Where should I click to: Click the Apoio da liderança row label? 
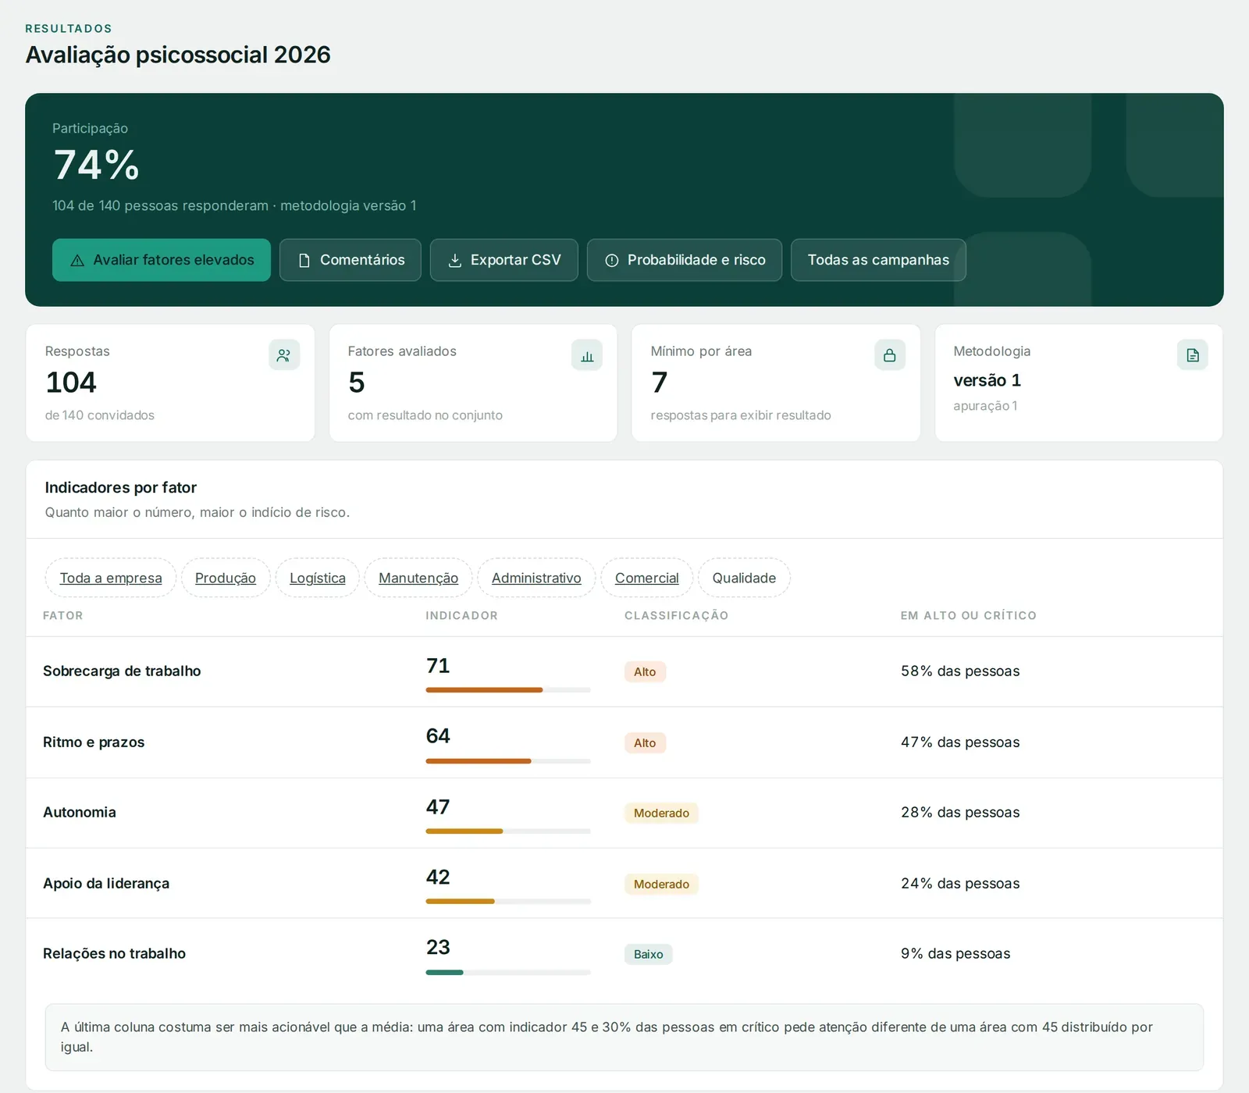coord(106,884)
